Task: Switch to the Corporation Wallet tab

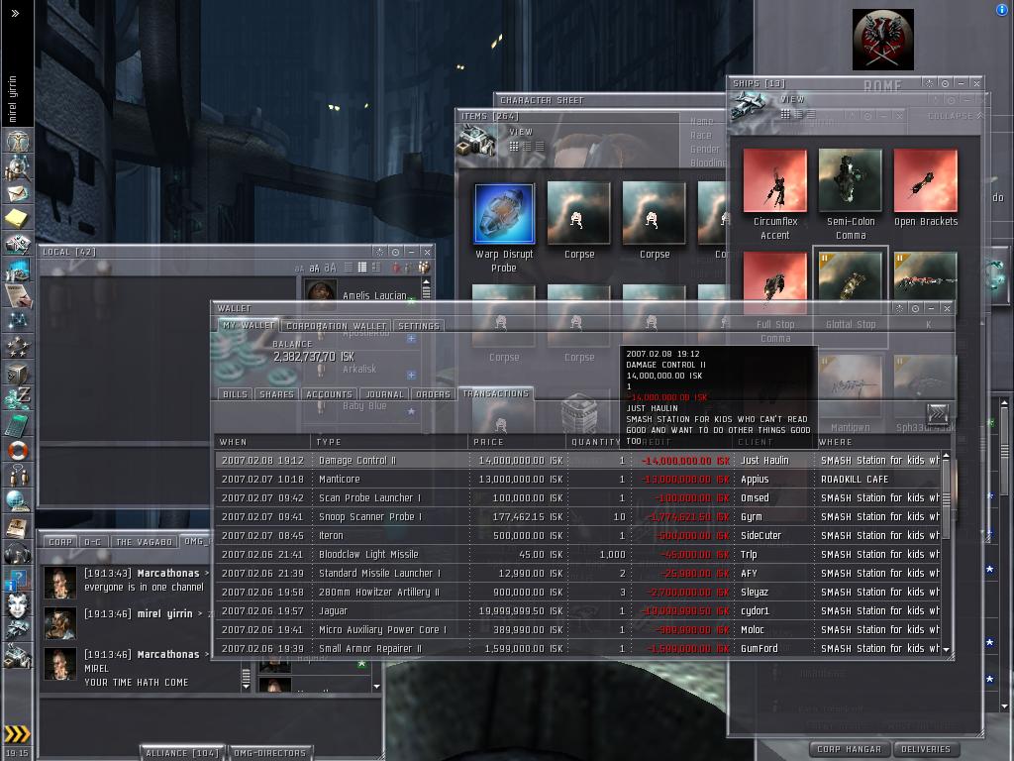Action: tap(337, 325)
